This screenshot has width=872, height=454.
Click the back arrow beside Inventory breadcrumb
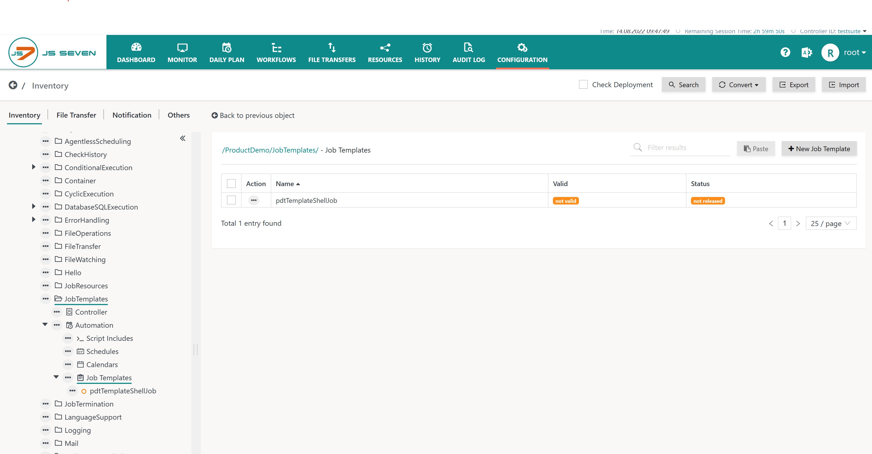[13, 85]
